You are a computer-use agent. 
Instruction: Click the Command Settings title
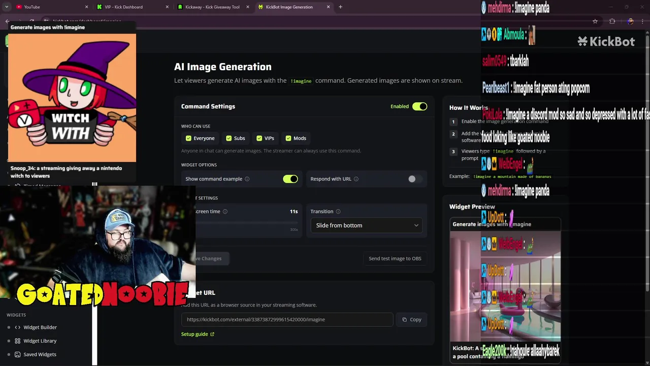208,106
